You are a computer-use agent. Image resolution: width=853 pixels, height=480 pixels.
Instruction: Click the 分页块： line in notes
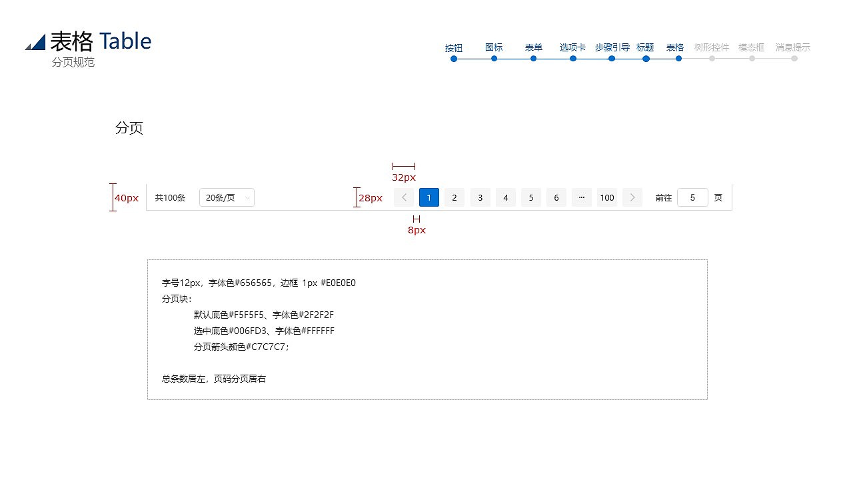[x=177, y=299]
